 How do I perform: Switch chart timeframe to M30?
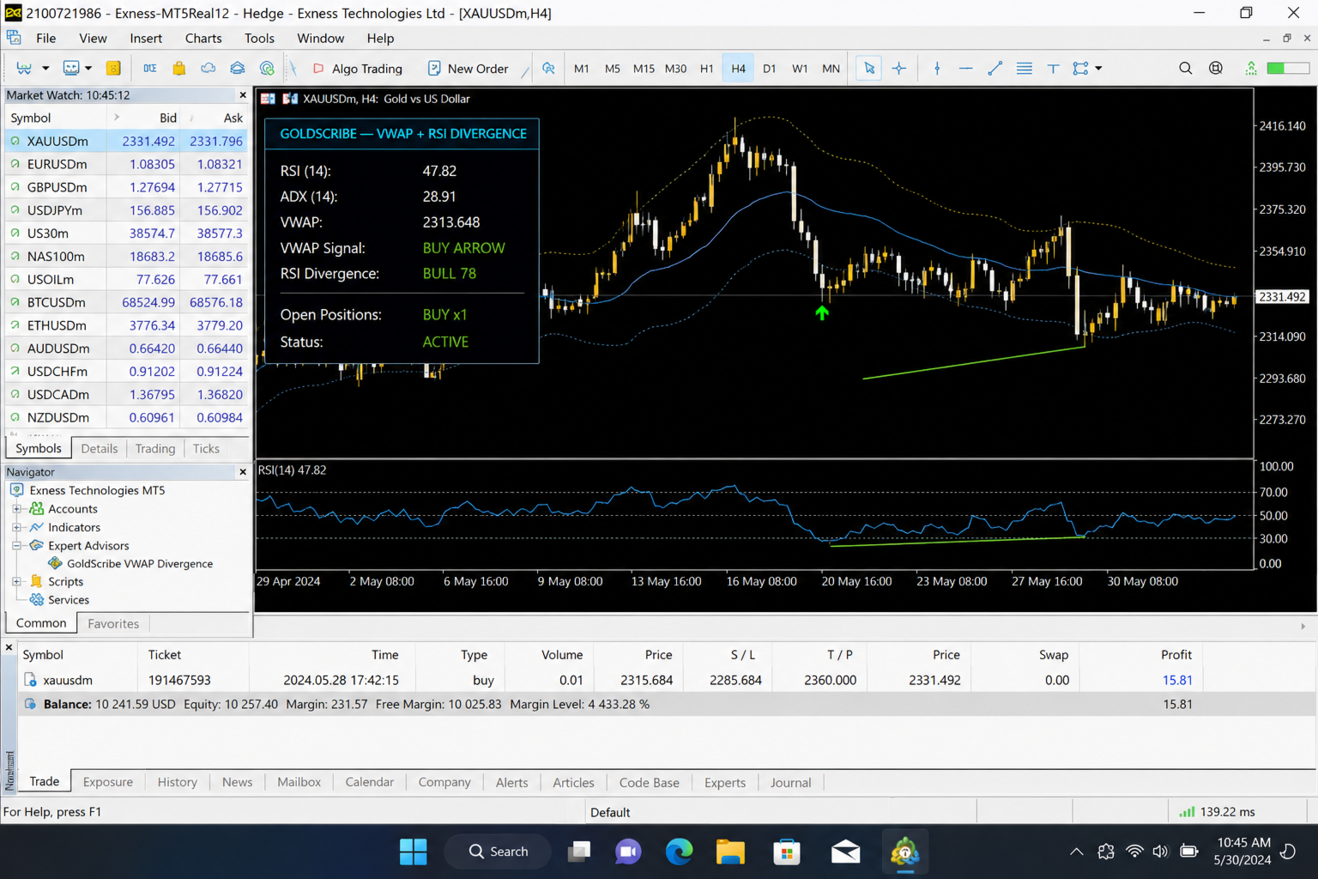point(676,69)
